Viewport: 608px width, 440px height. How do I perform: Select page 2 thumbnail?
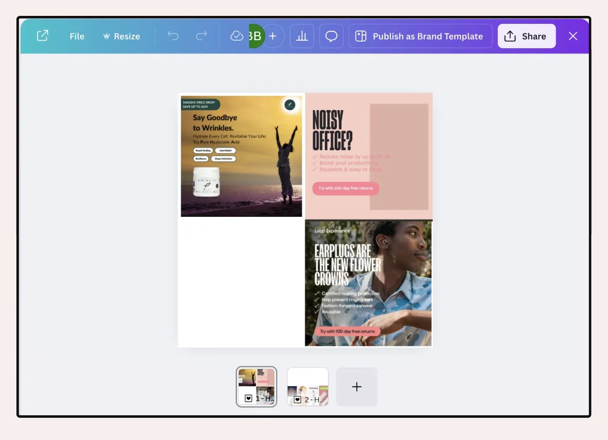coord(308,387)
